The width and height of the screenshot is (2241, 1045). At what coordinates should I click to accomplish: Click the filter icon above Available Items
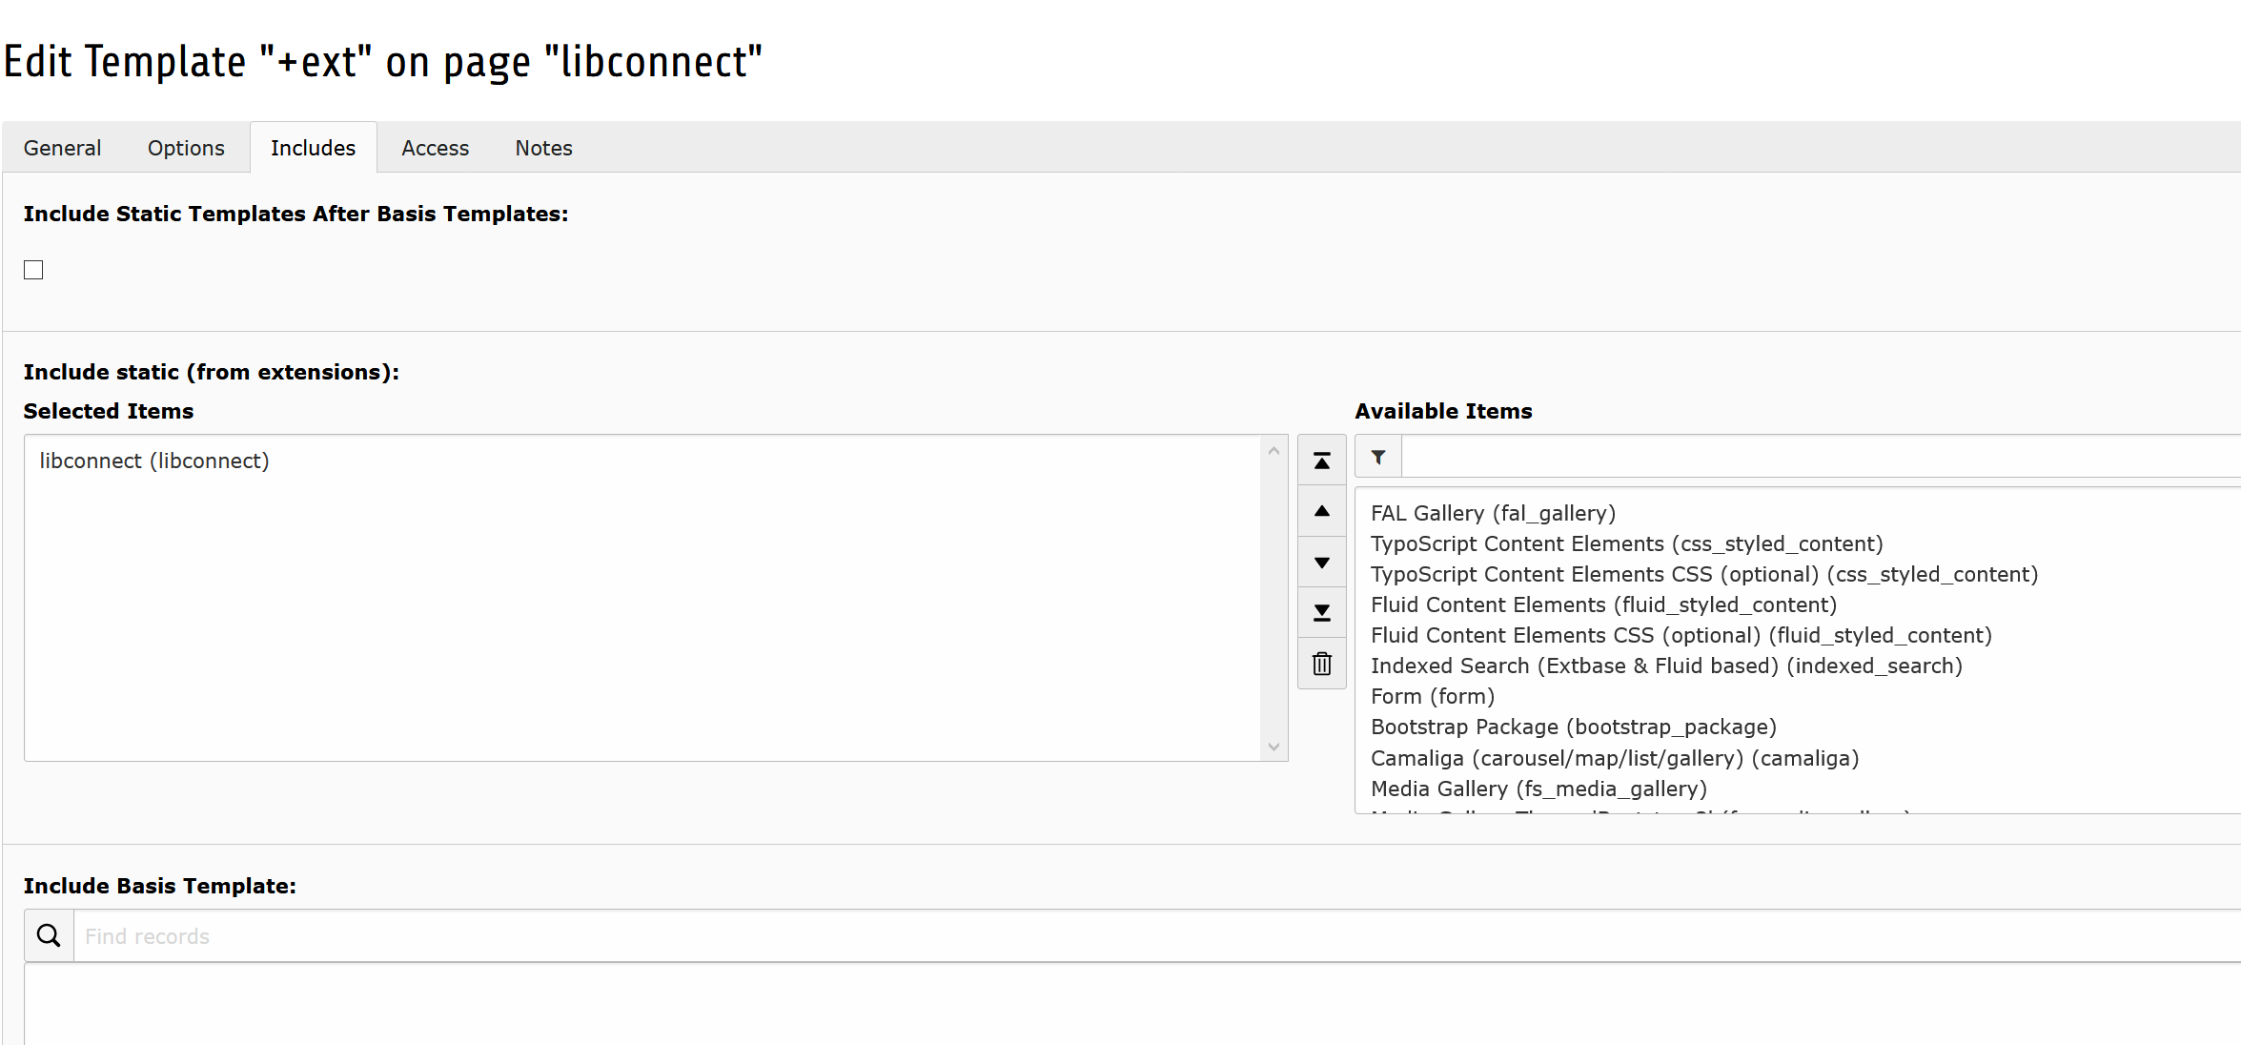(1376, 457)
